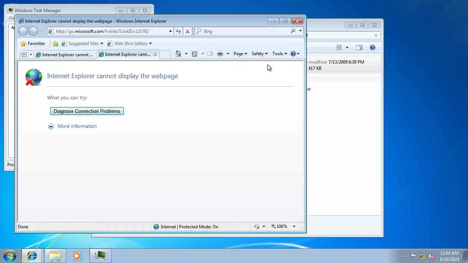Screen dimensions: 468x263
Task: Open the Print dropdown arrow
Action: tap(228, 54)
